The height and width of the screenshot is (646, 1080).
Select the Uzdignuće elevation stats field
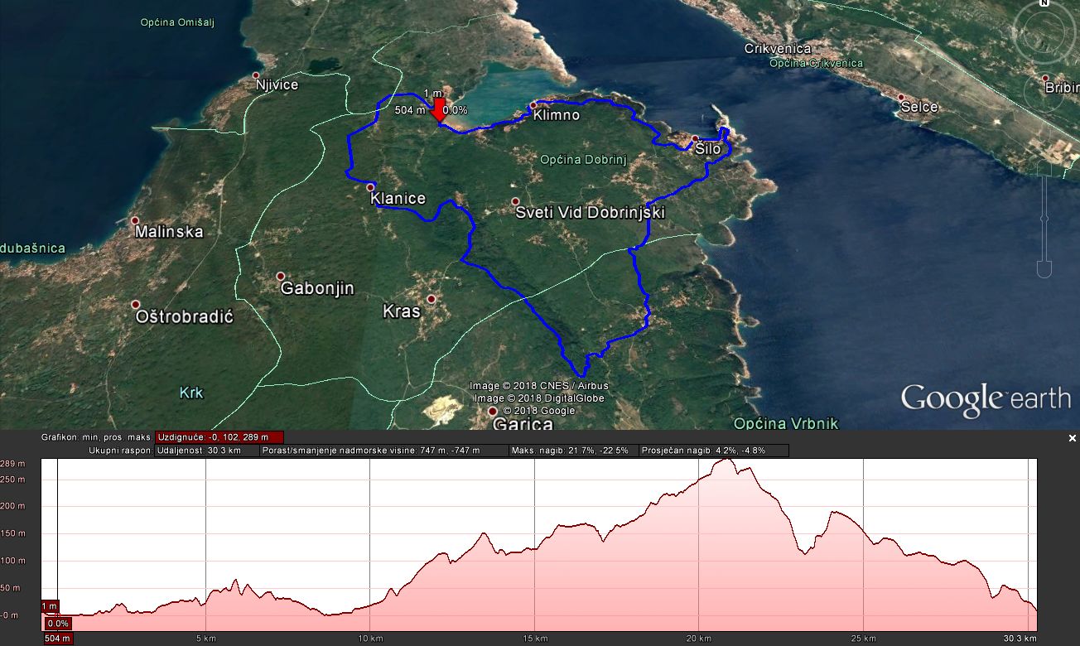click(x=219, y=437)
